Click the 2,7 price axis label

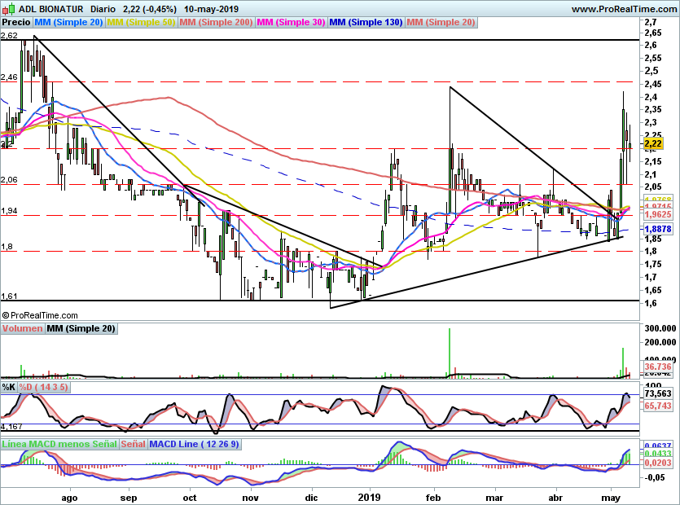pyautogui.click(x=651, y=22)
